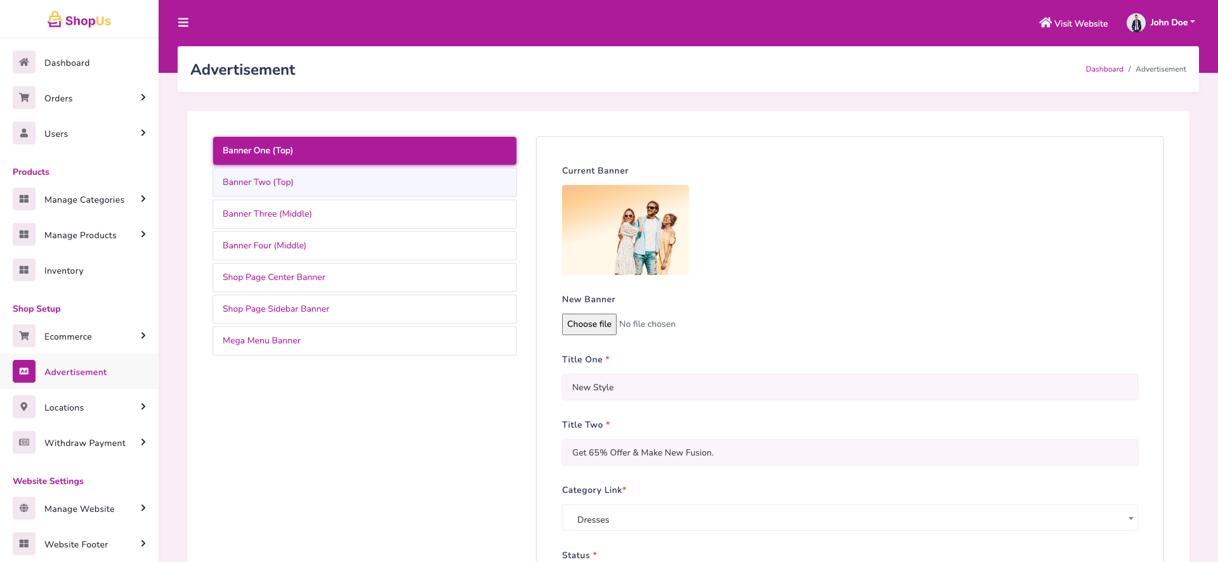Click the Title One input field
1218x562 pixels.
point(849,387)
